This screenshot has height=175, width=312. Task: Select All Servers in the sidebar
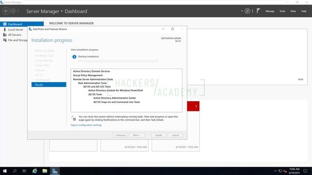coord(15,35)
